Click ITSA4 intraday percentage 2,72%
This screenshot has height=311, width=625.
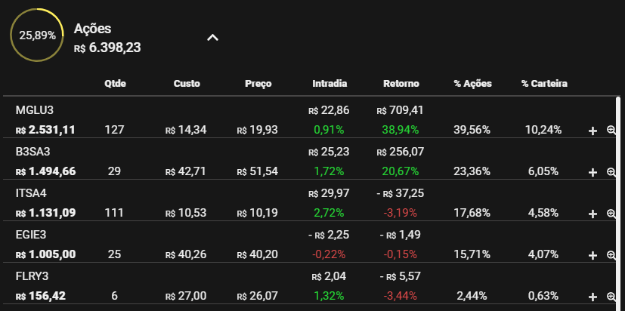coord(329,213)
